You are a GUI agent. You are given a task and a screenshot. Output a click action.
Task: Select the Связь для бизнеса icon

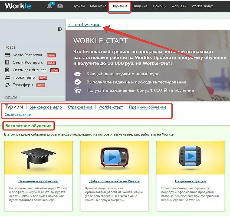6,70
